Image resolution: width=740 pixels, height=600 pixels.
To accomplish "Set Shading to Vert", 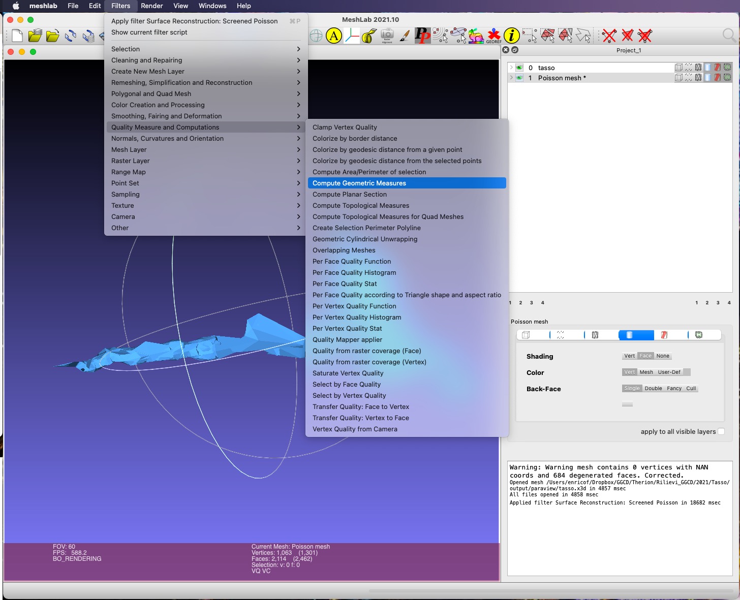I will click(630, 356).
